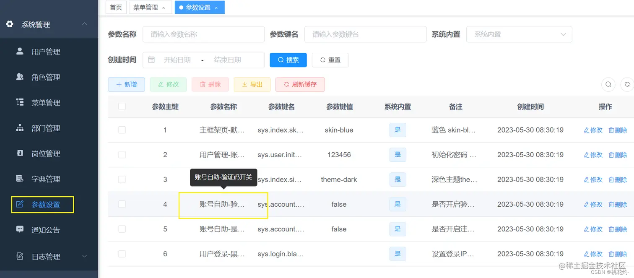Screen dimensions: 634x278
Task: Check the checkbox of row 4
Action: (x=122, y=204)
